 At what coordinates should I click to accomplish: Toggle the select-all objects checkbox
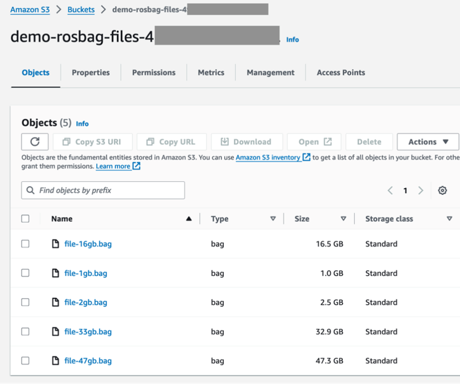(25, 218)
